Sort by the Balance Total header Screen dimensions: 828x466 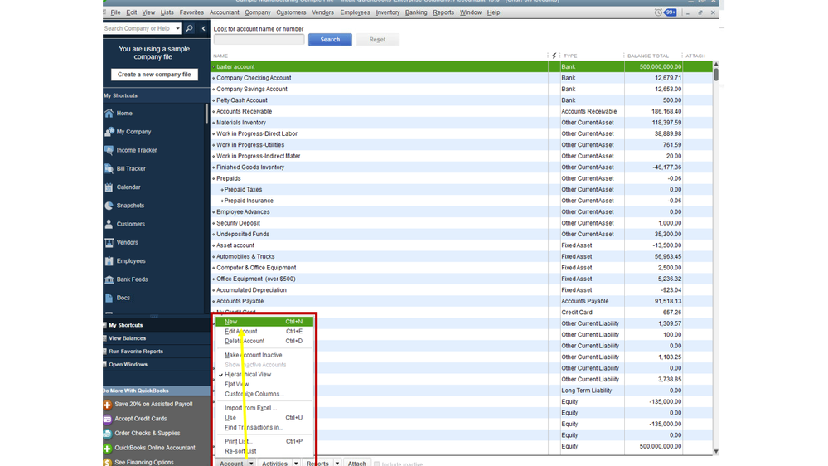pyautogui.click(x=648, y=56)
